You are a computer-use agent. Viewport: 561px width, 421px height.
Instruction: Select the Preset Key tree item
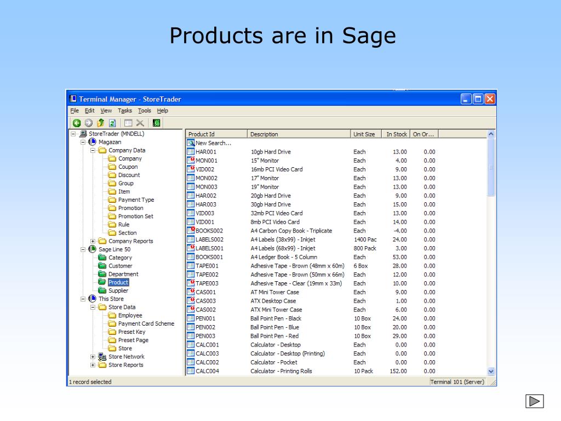pos(131,332)
